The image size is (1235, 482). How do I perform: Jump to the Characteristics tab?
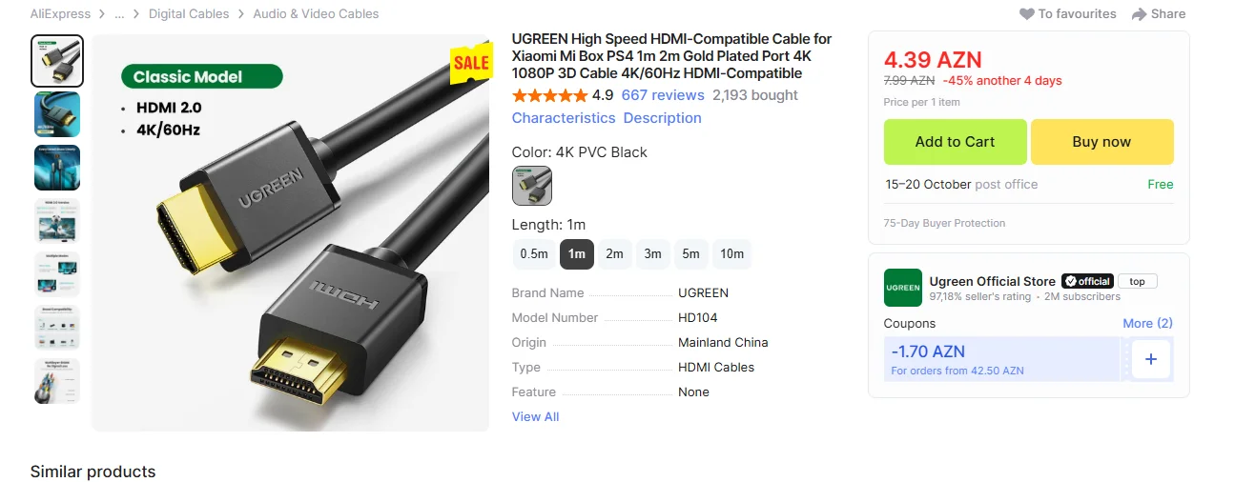pos(564,118)
